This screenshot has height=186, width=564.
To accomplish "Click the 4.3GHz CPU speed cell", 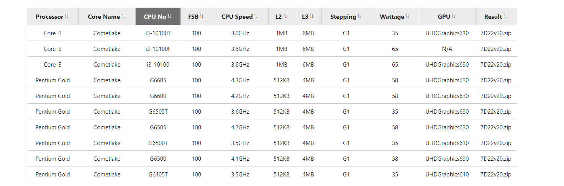I will tap(240, 80).
